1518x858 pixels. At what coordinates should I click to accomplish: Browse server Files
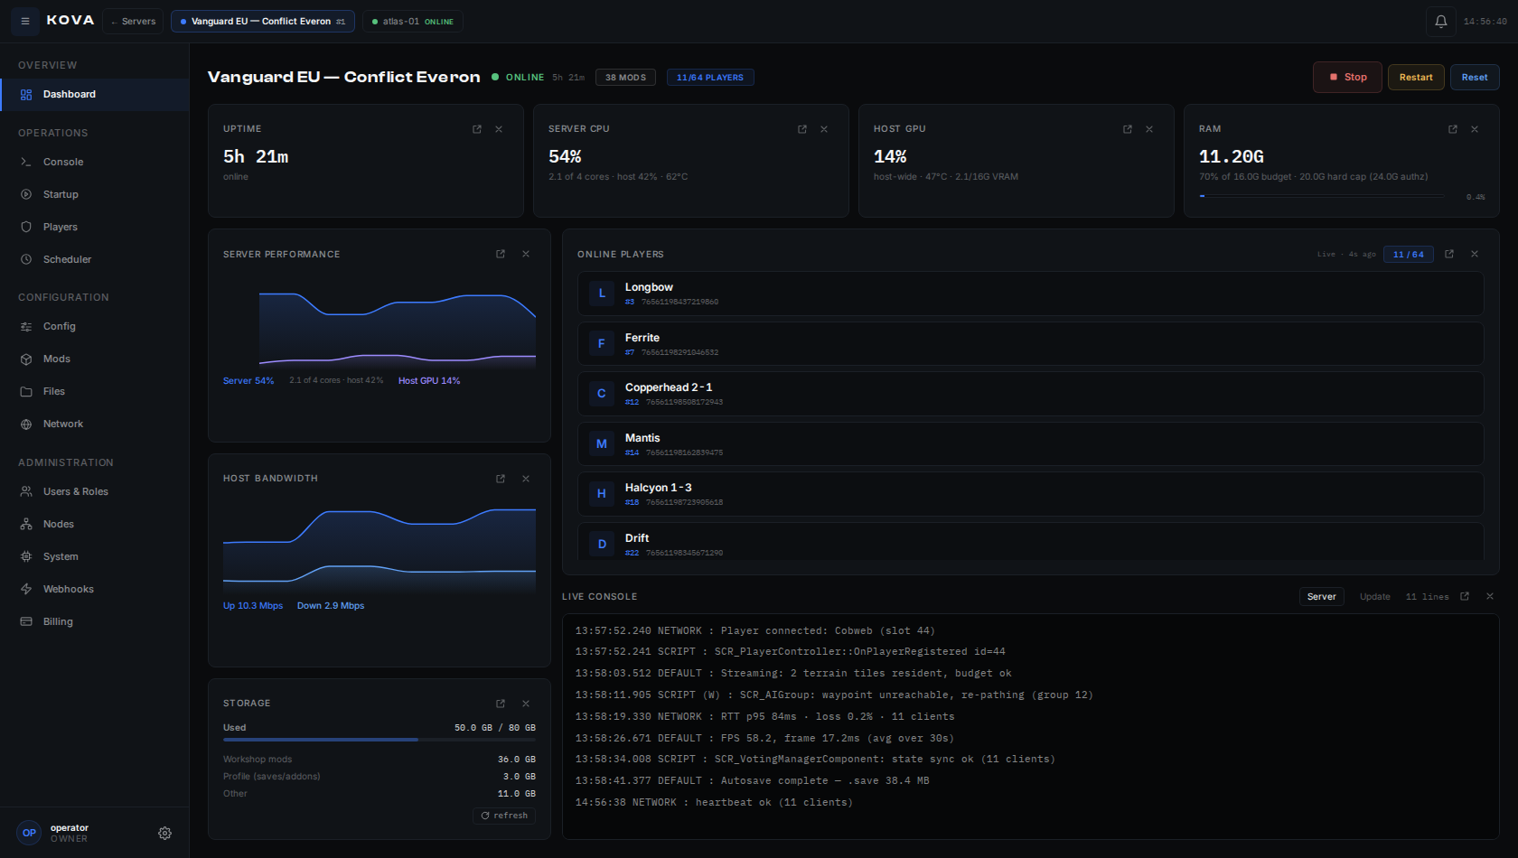(95, 391)
